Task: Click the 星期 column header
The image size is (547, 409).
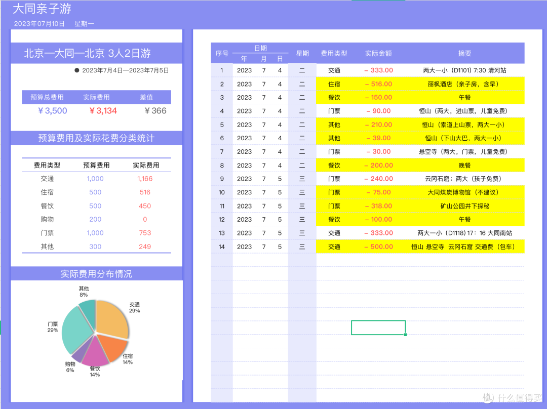Action: click(x=302, y=53)
